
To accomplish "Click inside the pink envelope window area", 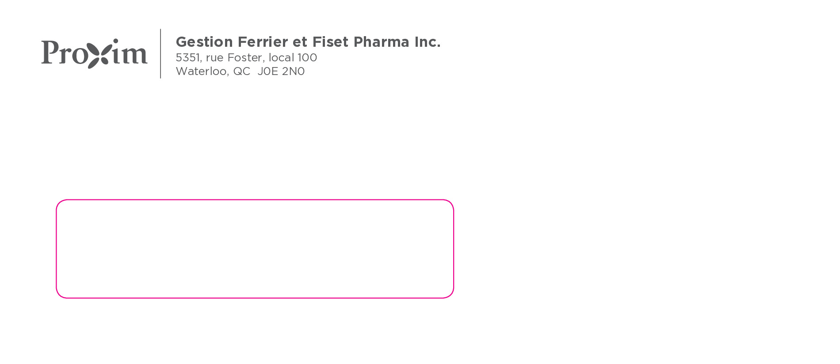I will click(255, 249).
